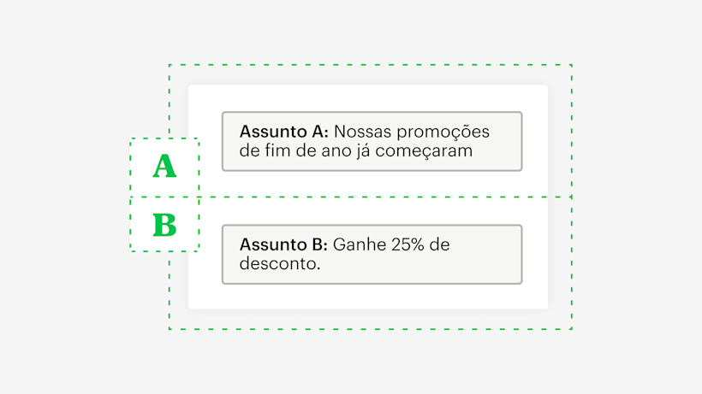Click the bold "Assunto A:" label
The width and height of the screenshot is (702, 394).
point(284,132)
